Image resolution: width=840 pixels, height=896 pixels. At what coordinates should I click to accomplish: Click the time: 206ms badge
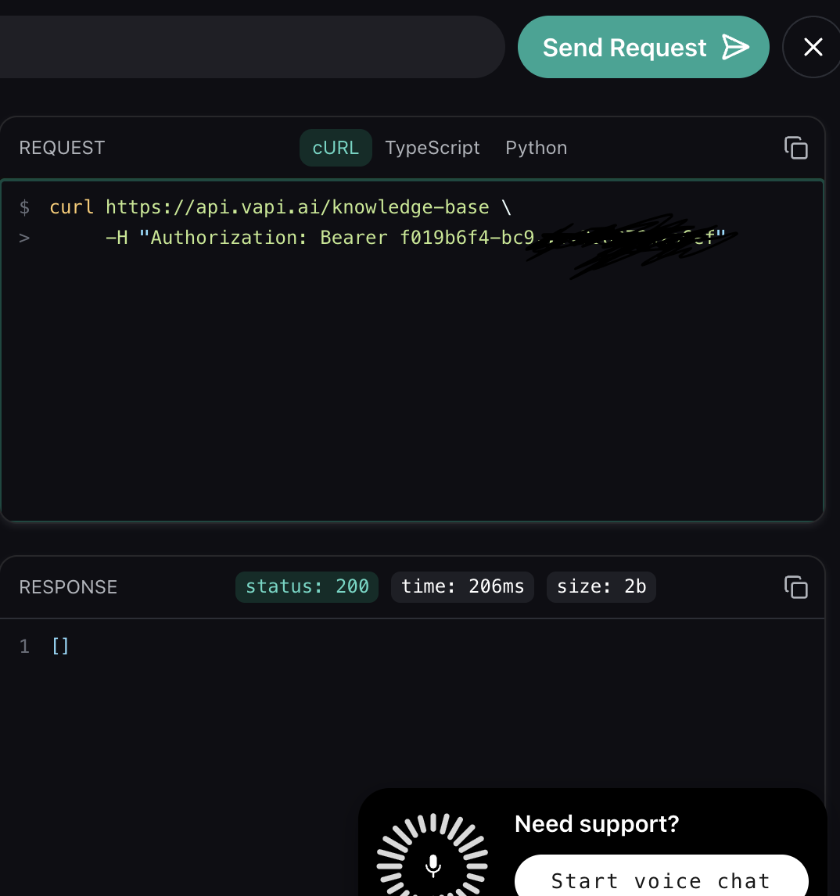(x=462, y=586)
